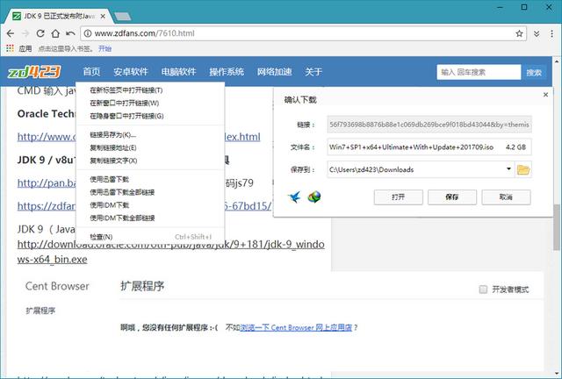Open the browser home page icon
The height and width of the screenshot is (379, 562).
point(55,33)
